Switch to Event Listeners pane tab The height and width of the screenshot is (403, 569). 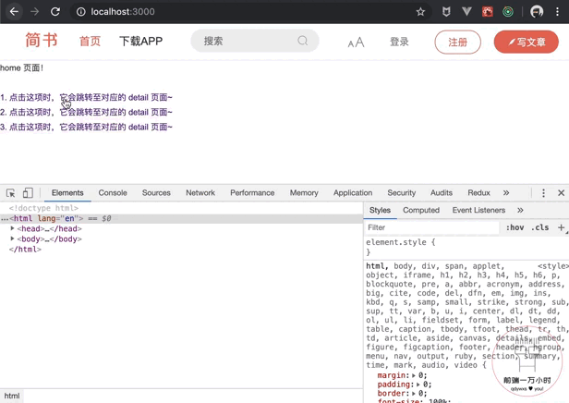point(478,210)
